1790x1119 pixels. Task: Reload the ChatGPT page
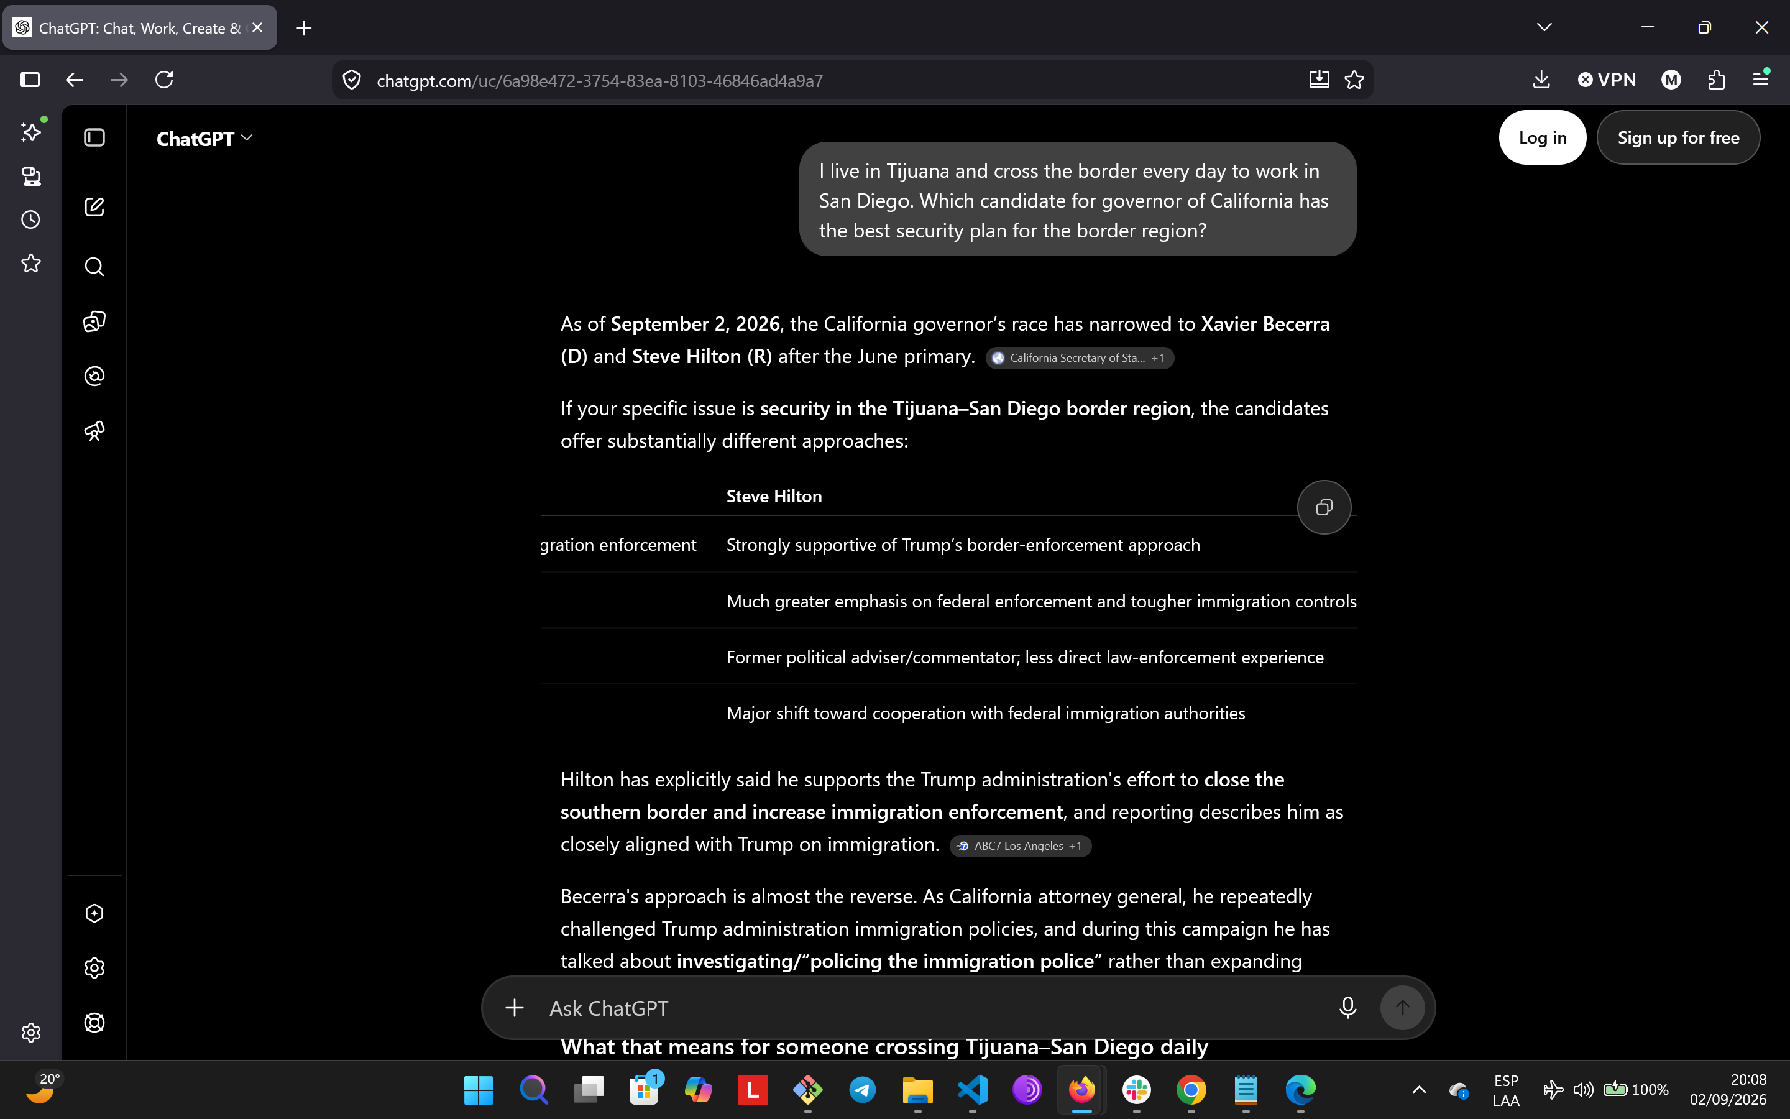pyautogui.click(x=164, y=80)
